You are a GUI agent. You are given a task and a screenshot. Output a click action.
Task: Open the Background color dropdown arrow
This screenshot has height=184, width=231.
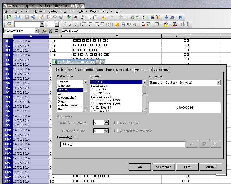click(170, 24)
